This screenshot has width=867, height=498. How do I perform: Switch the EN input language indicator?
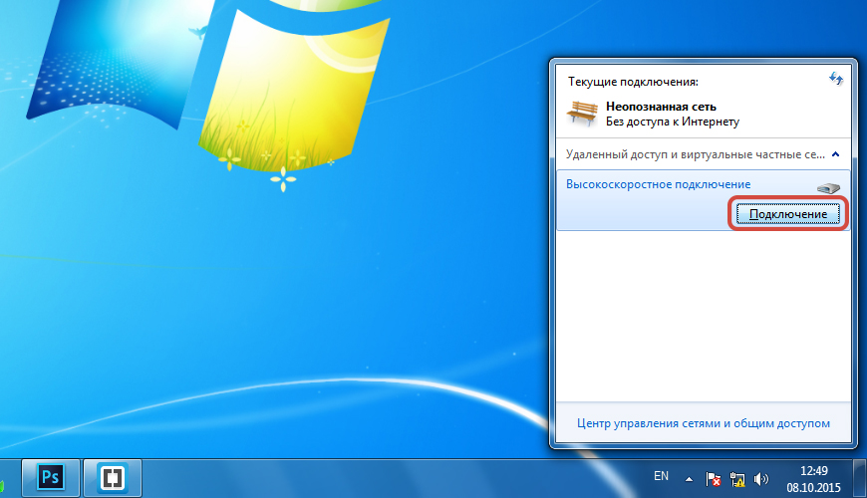tap(661, 476)
